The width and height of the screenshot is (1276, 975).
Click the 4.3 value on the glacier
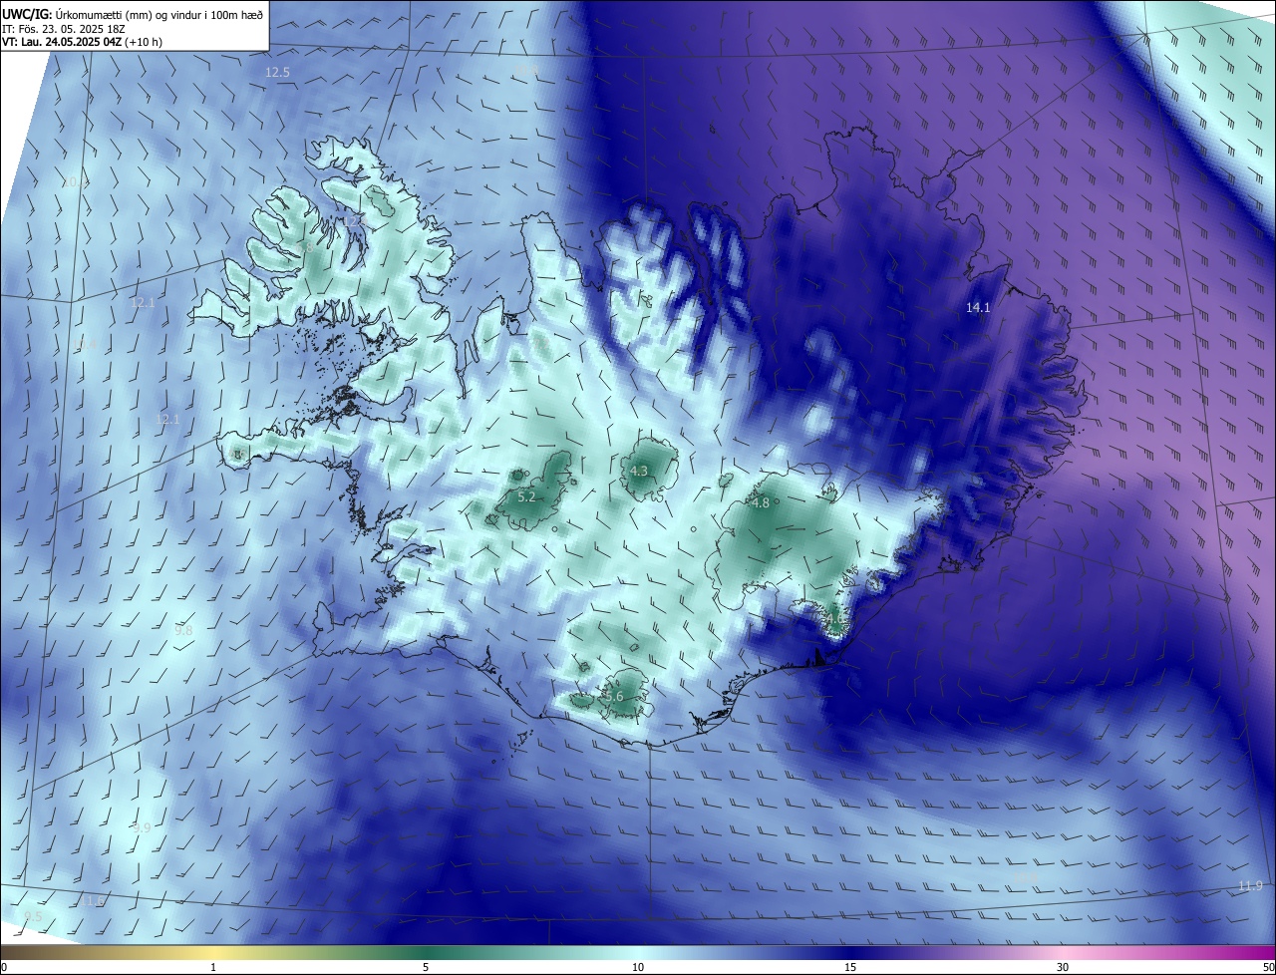pyautogui.click(x=638, y=472)
